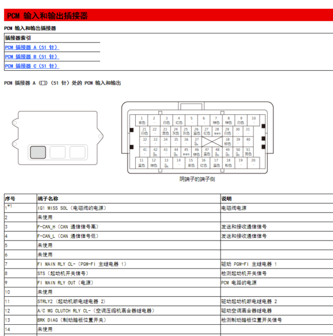This screenshot has width=333, height=336.
Task: Select the 未使用 cell in row 5
Action: (129, 246)
